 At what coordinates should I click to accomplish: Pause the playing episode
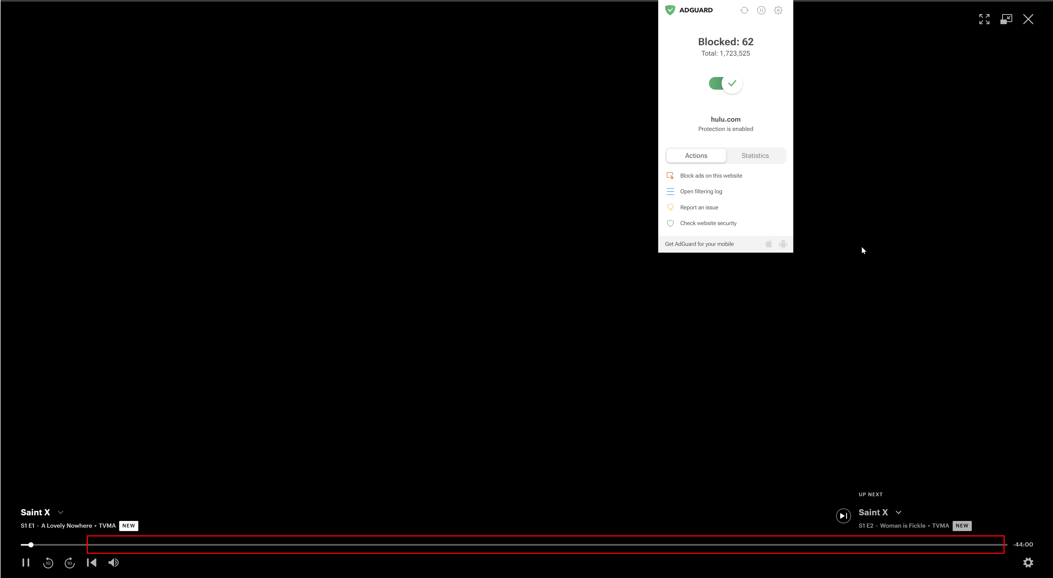pyautogui.click(x=26, y=563)
